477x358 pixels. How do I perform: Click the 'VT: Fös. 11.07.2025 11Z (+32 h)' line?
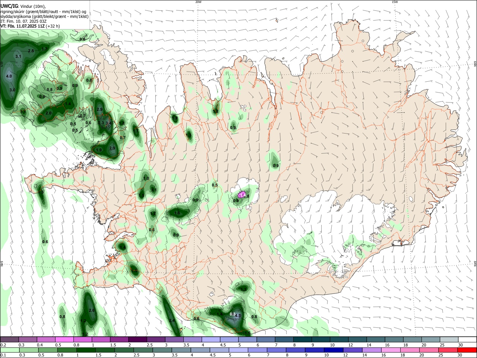pos(30,26)
